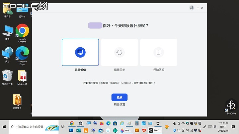Select the 檔案同步 file sync card
The height and width of the screenshot is (134, 239).
pos(119,52)
